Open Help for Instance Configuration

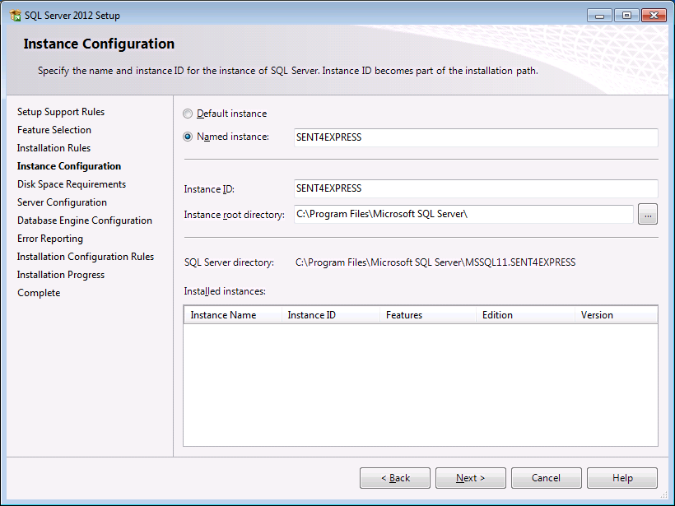(621, 477)
